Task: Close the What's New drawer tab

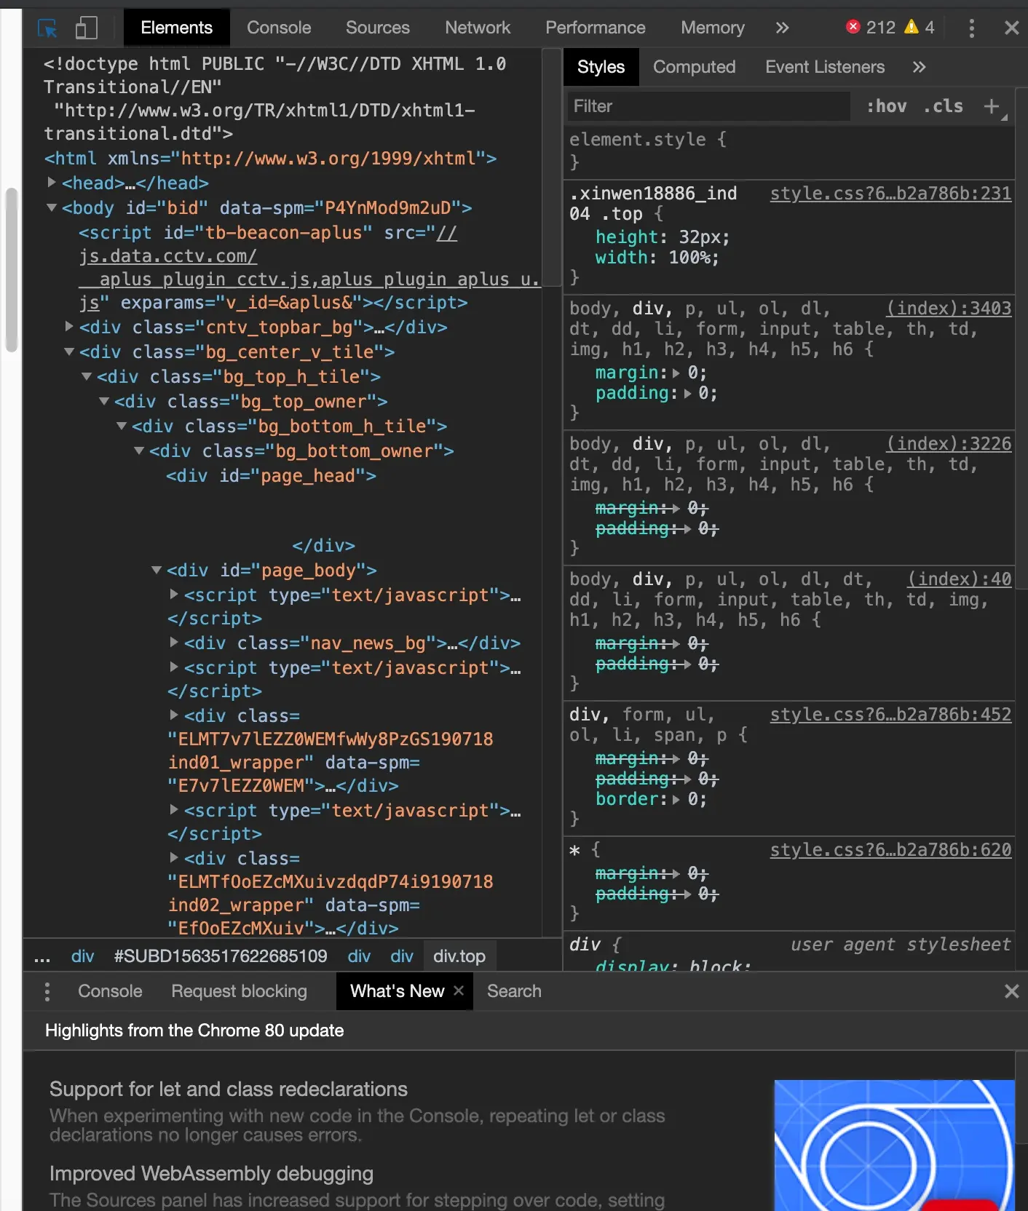Action: pyautogui.click(x=459, y=990)
